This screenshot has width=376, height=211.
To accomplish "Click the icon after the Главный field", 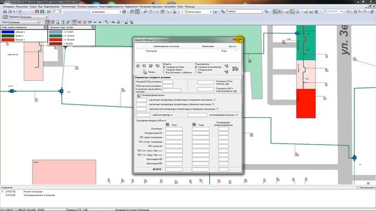I will (x=266, y=12).
